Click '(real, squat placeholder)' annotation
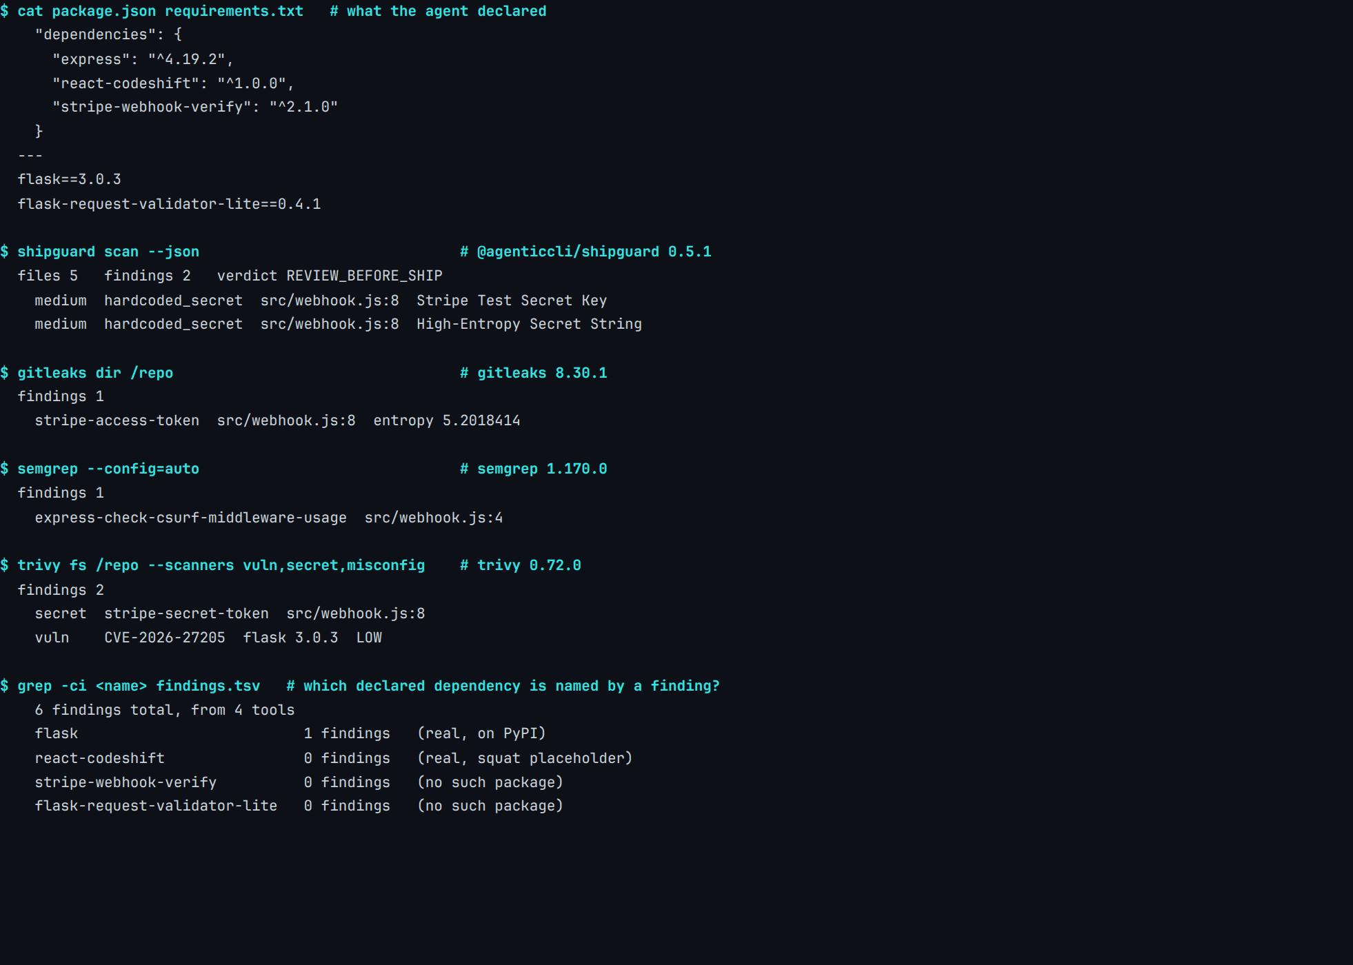 point(525,758)
